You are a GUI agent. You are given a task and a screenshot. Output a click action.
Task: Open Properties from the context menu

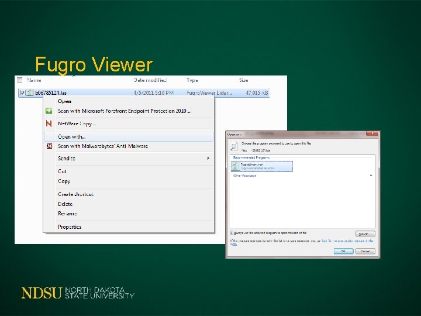coord(70,227)
